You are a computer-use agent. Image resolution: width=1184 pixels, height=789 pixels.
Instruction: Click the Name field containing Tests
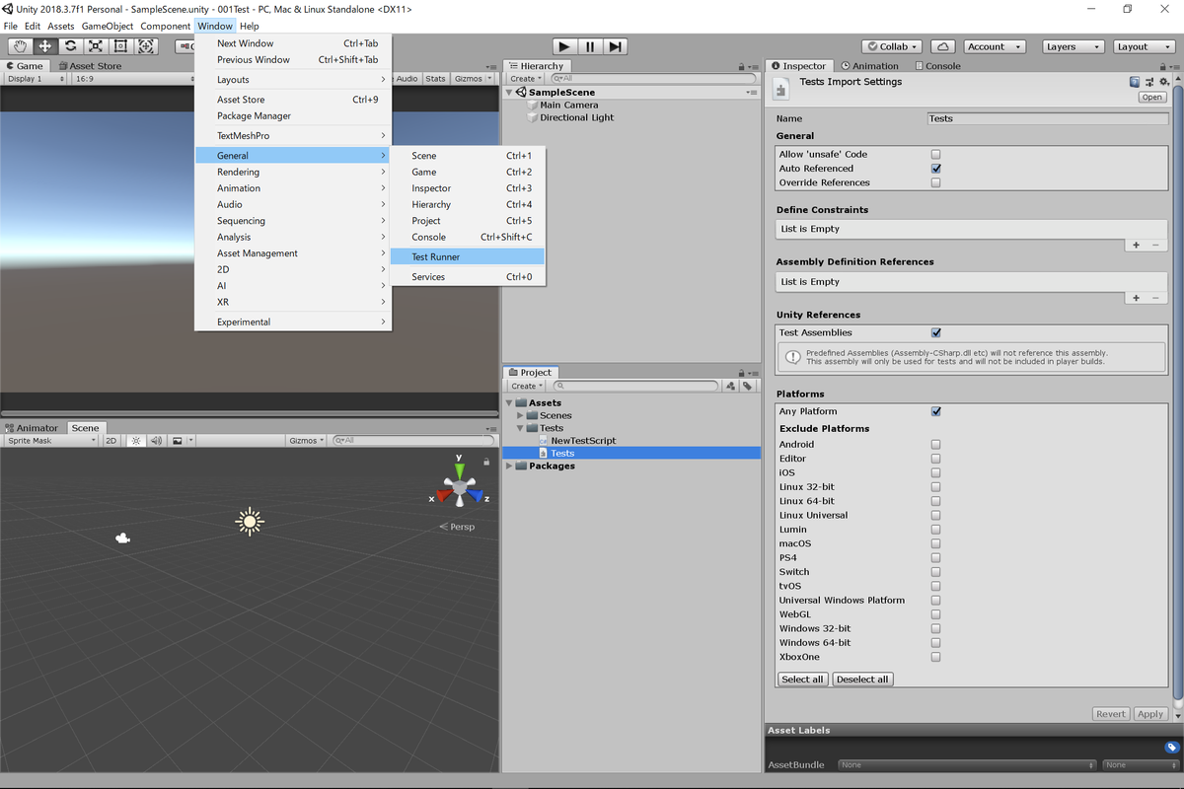1048,118
